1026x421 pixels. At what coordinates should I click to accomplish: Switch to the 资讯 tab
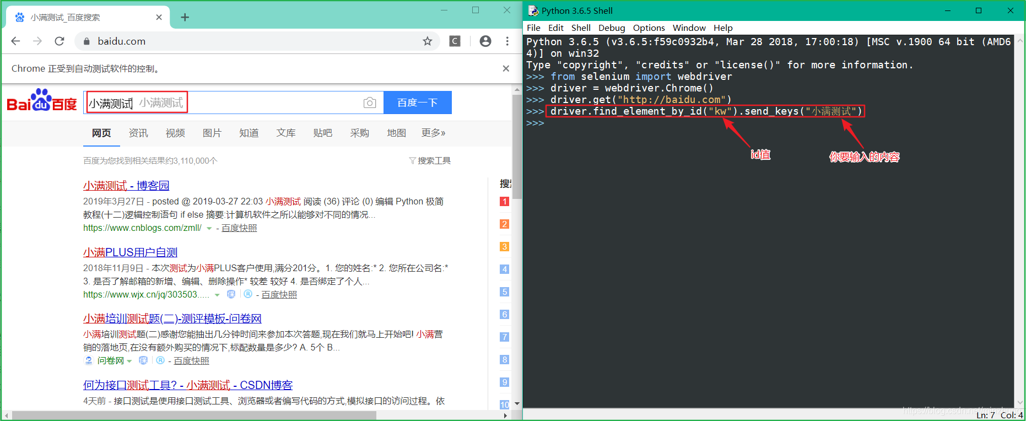click(138, 133)
